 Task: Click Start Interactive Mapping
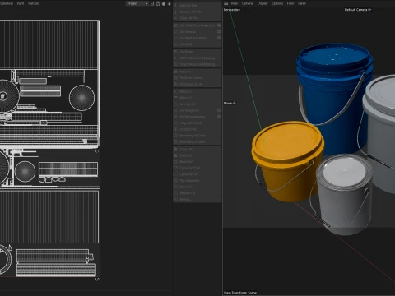pyautogui.click(x=197, y=58)
